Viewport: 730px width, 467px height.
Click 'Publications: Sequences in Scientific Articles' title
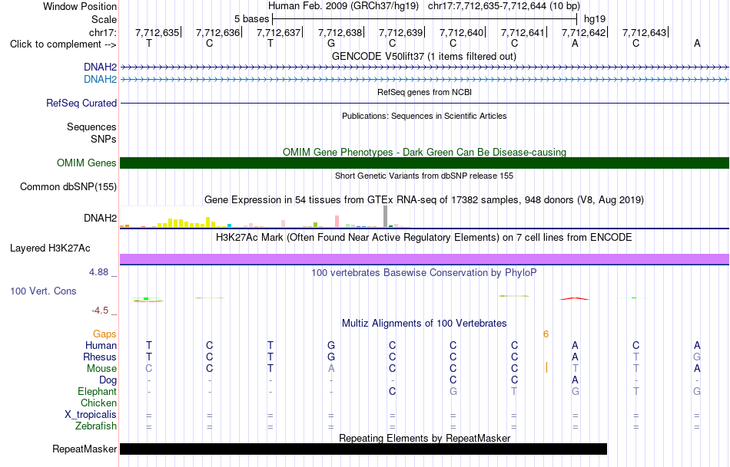point(424,116)
